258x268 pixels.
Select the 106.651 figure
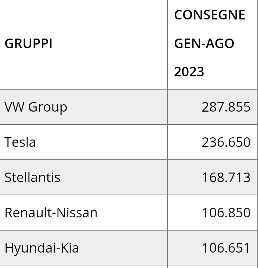pos(226,248)
